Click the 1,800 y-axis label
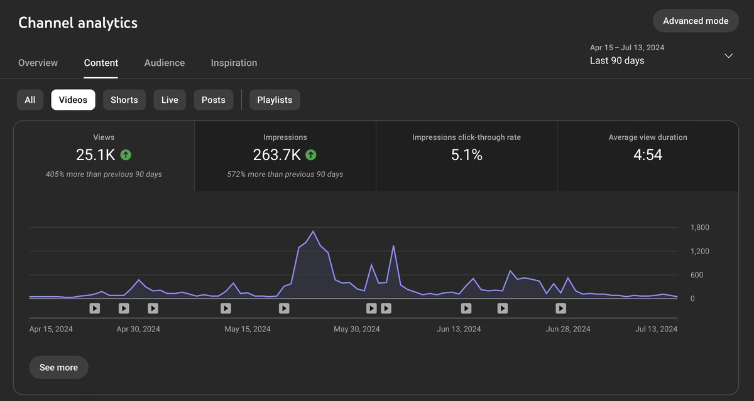 point(700,227)
